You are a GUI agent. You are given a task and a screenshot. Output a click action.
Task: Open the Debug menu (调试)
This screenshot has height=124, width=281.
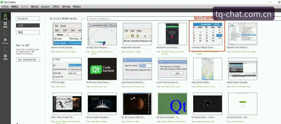point(34,7)
